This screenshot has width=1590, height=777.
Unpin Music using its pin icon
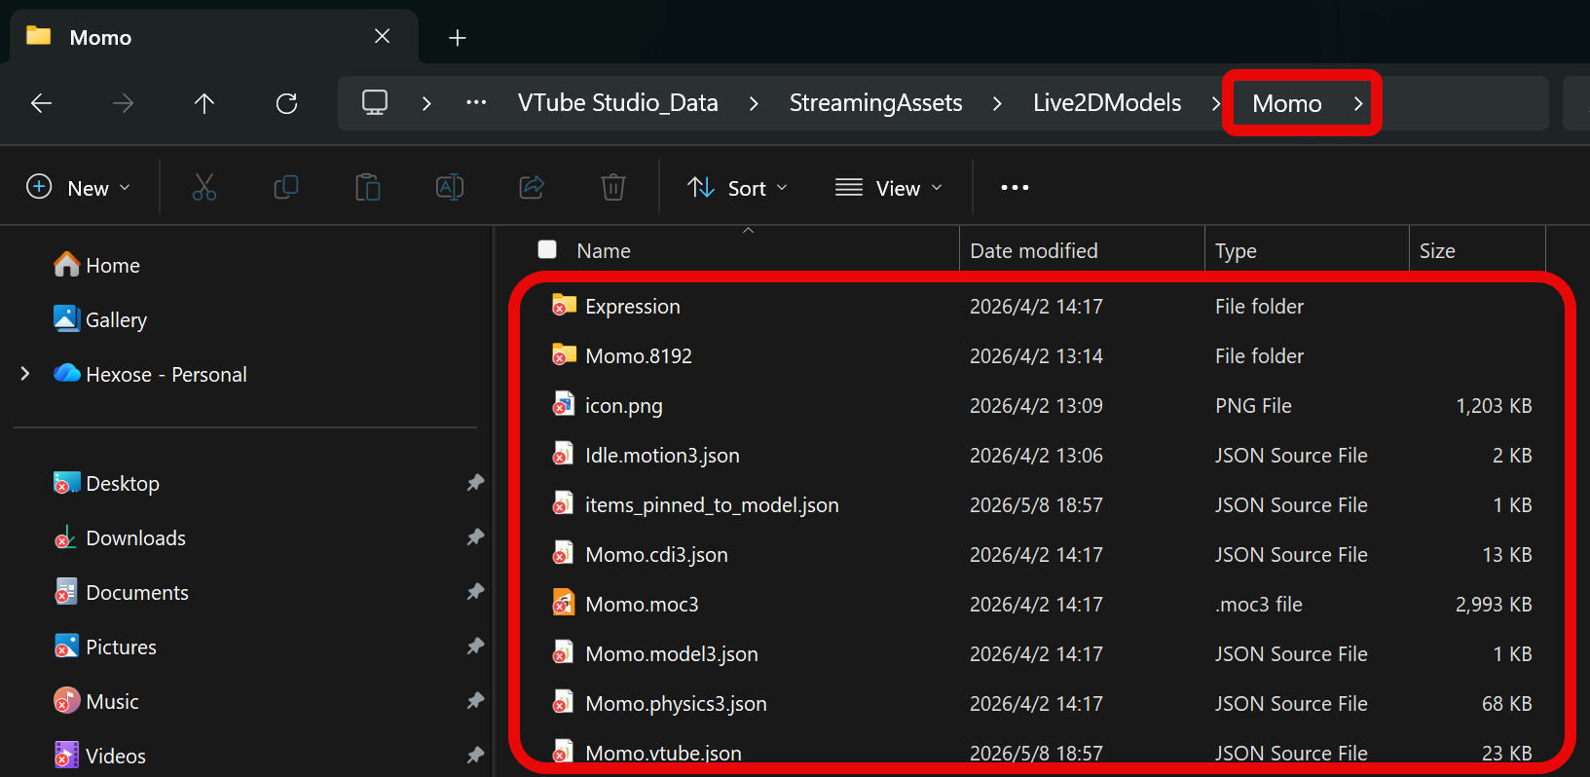pyautogui.click(x=475, y=701)
